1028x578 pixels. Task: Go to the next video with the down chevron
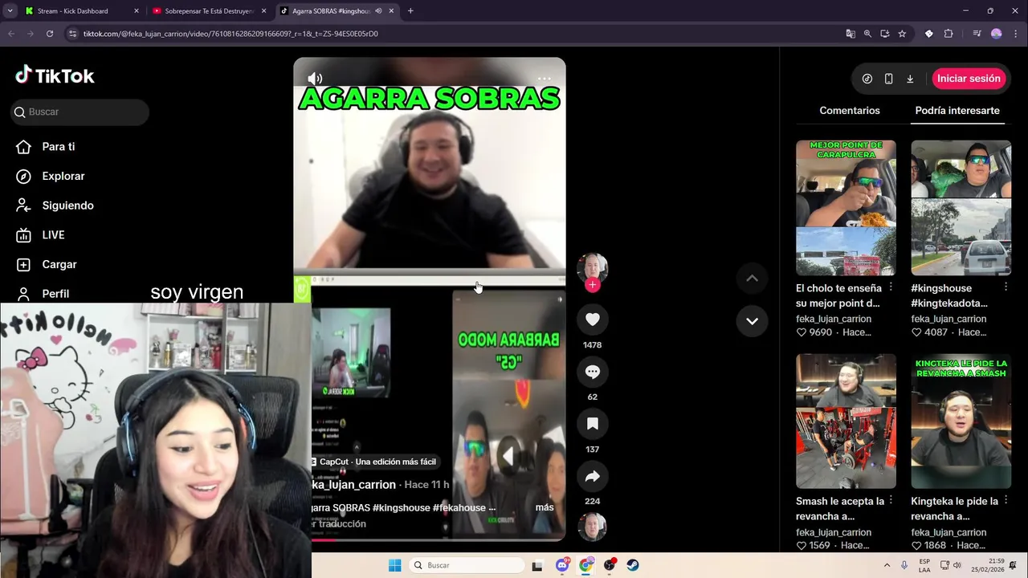(752, 321)
